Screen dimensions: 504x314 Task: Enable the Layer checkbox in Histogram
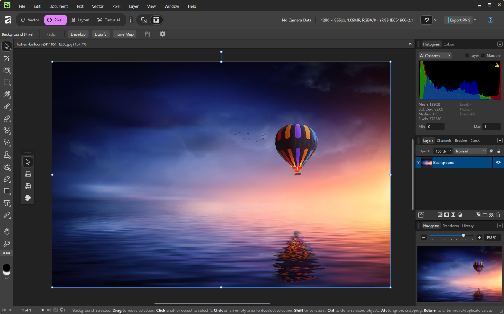[x=467, y=56]
